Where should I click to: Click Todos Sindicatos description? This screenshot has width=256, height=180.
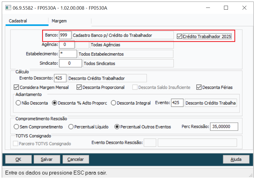pyautogui.click(x=128, y=63)
